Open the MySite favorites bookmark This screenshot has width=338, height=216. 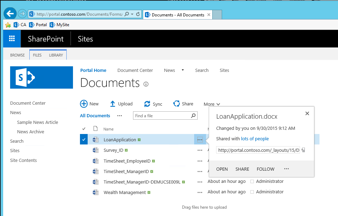click(x=59, y=25)
